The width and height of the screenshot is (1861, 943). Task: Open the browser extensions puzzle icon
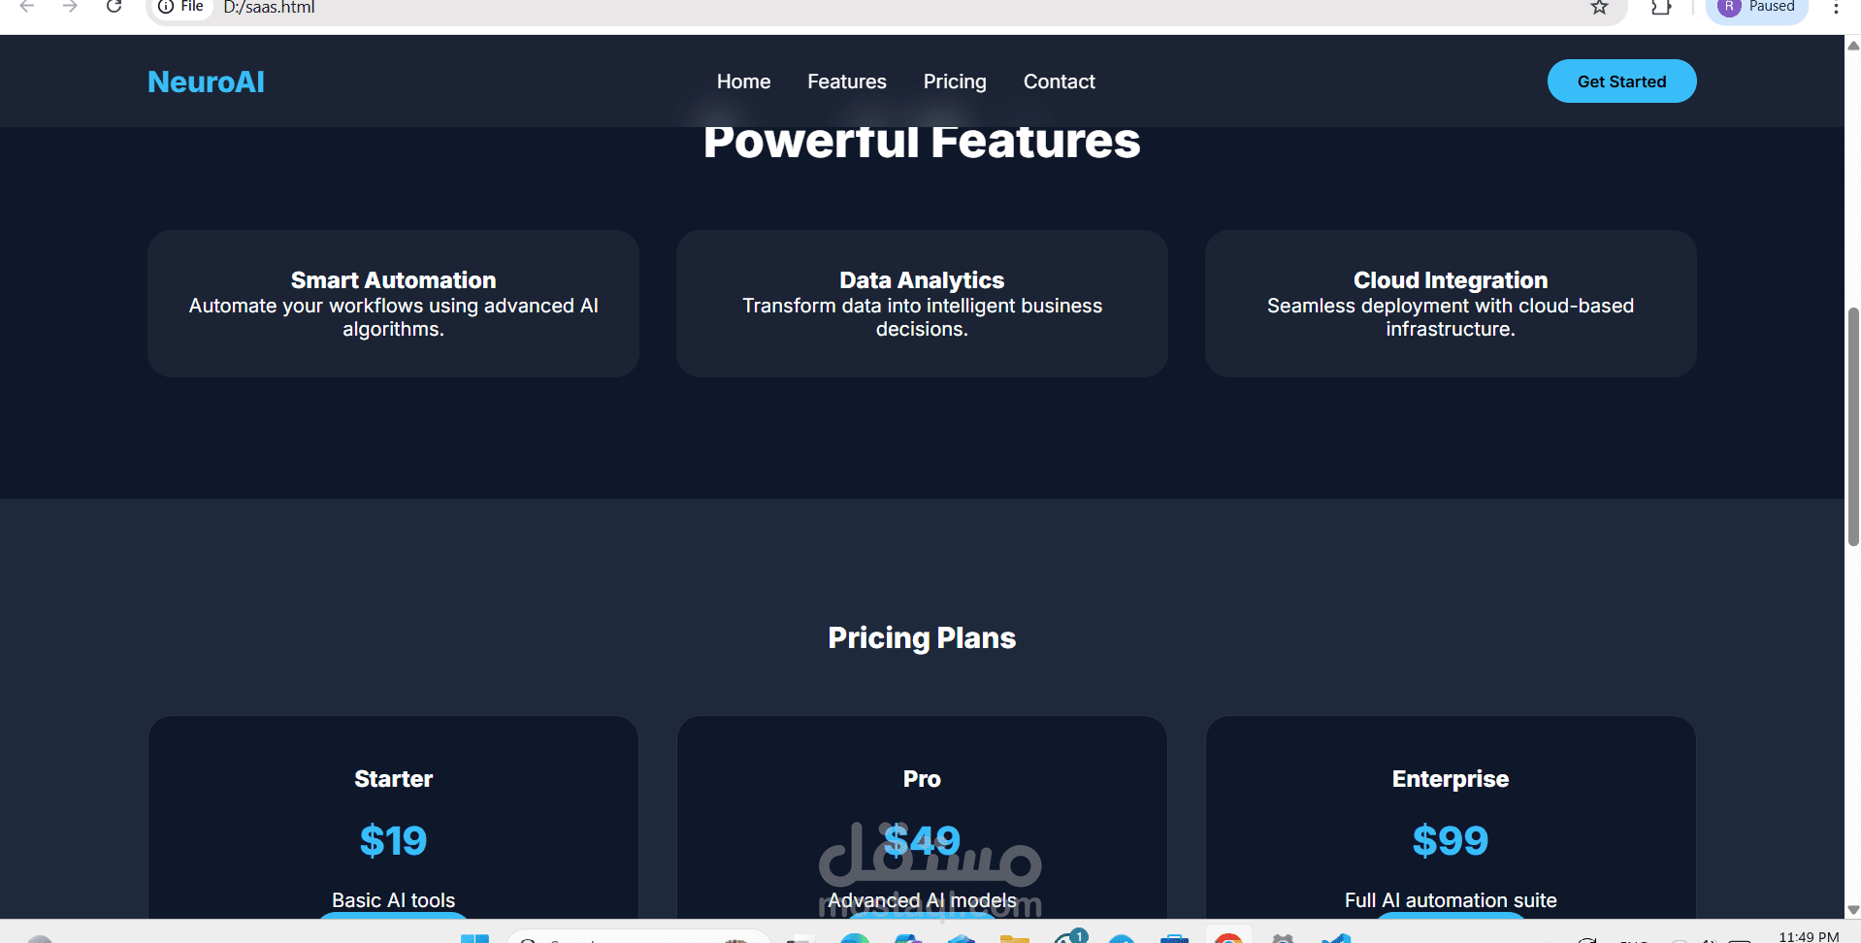[x=1661, y=8]
